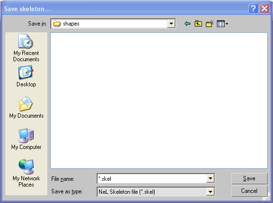
Task: Close the Save skeleton dialog
Action: coord(264,8)
